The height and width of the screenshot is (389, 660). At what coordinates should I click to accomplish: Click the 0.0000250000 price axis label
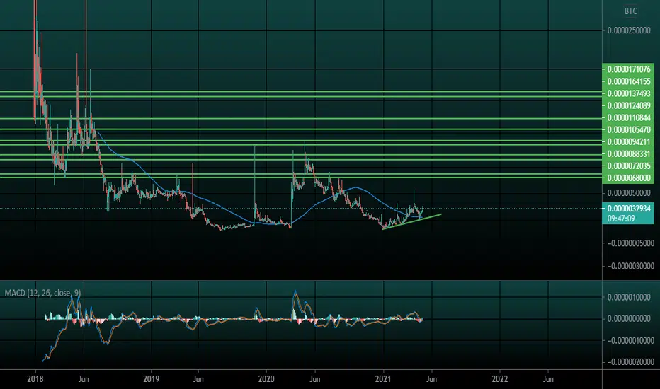coord(629,30)
